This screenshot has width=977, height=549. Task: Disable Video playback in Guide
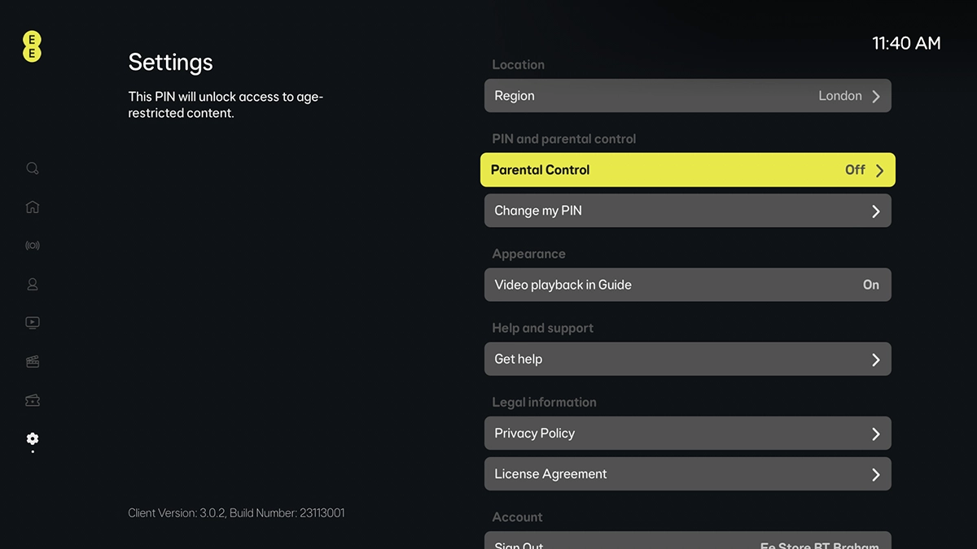688,285
